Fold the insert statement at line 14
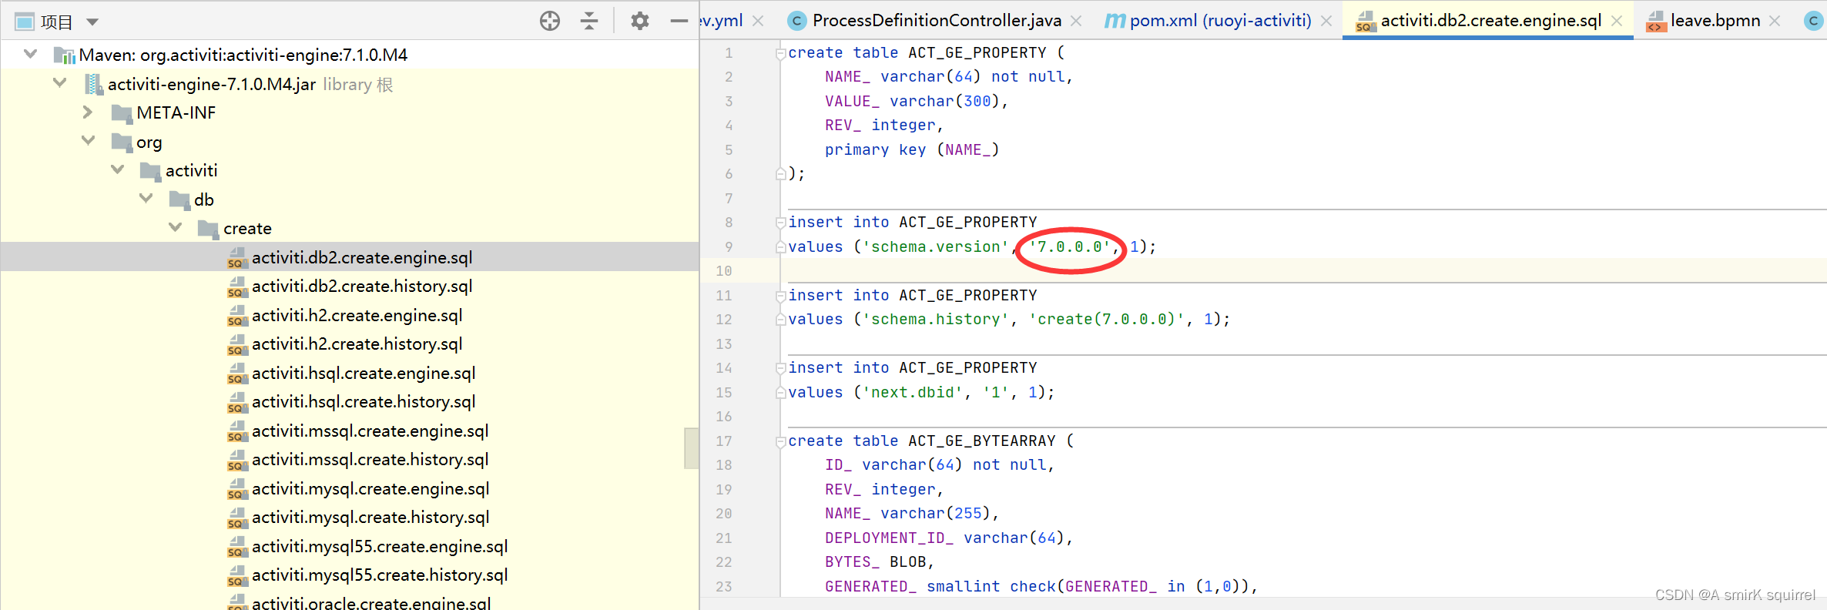The height and width of the screenshot is (610, 1827). 780,368
